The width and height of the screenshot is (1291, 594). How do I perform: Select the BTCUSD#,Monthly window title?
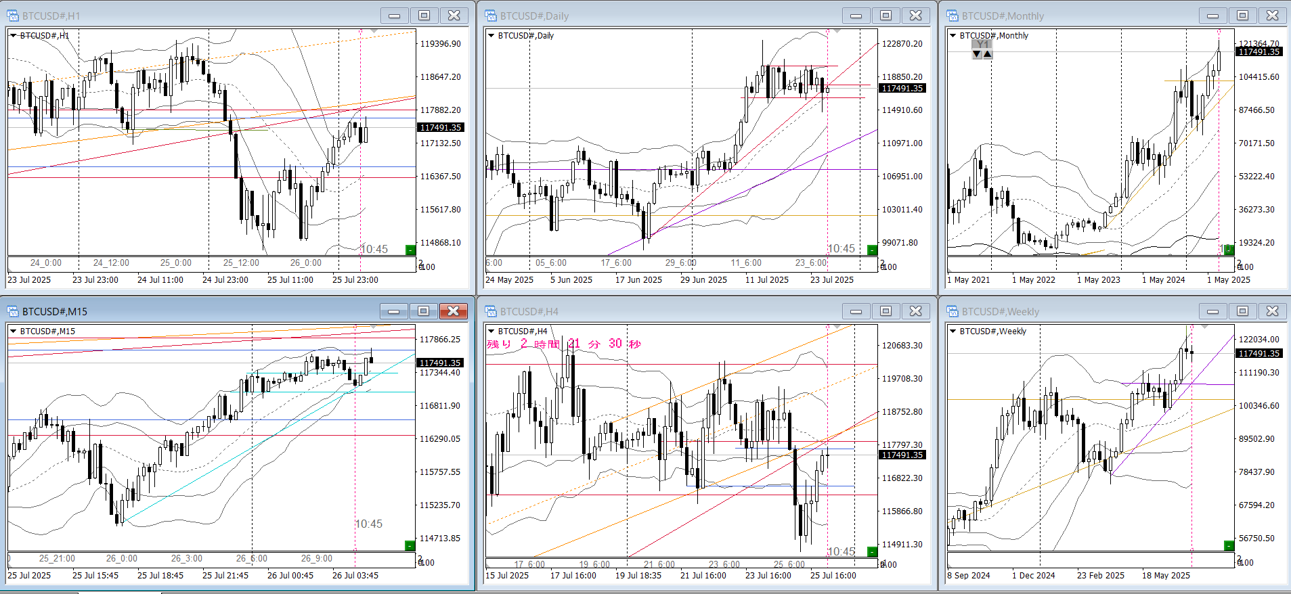[x=1003, y=16]
